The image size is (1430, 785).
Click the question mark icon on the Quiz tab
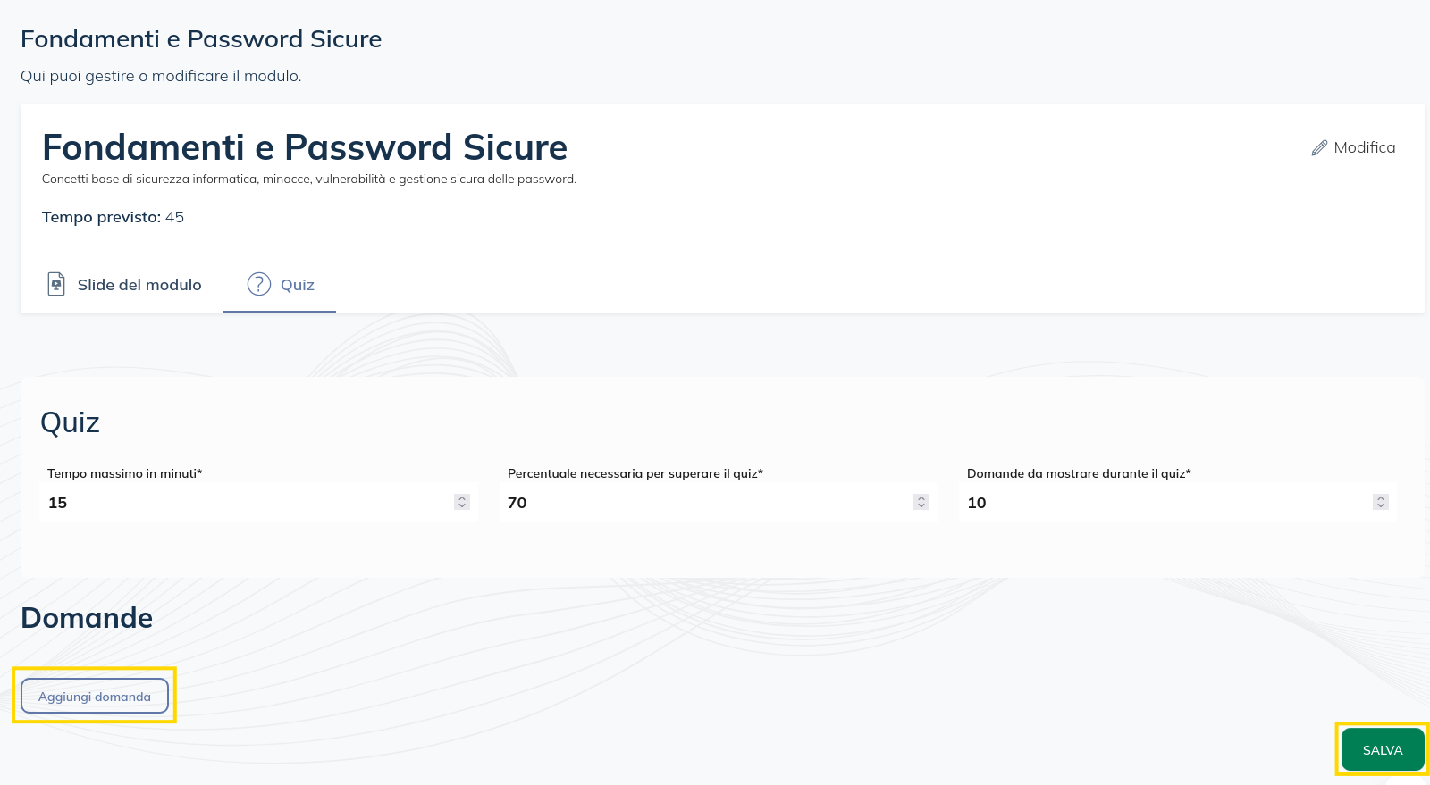(x=257, y=284)
